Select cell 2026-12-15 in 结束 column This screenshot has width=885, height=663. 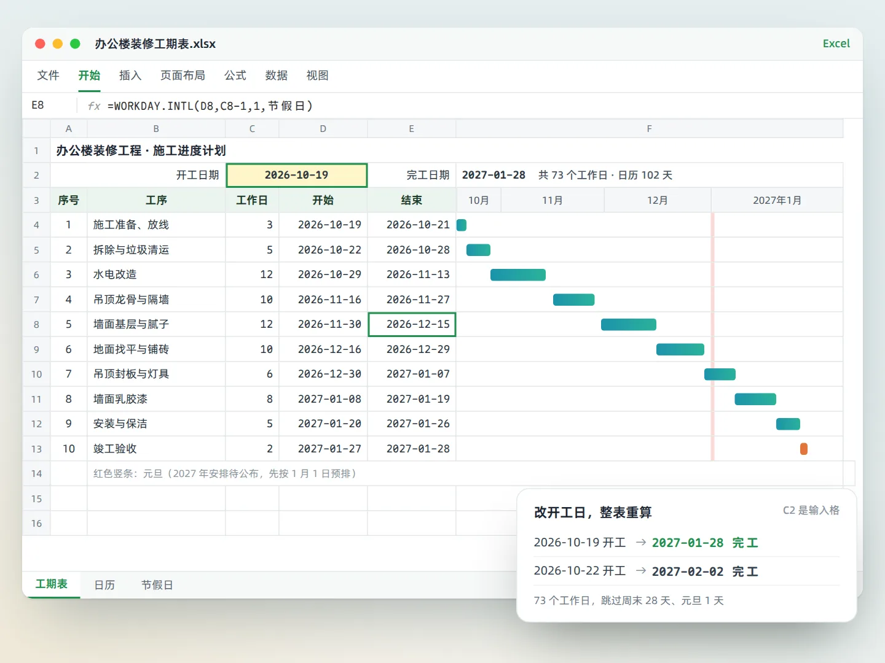pyautogui.click(x=412, y=324)
